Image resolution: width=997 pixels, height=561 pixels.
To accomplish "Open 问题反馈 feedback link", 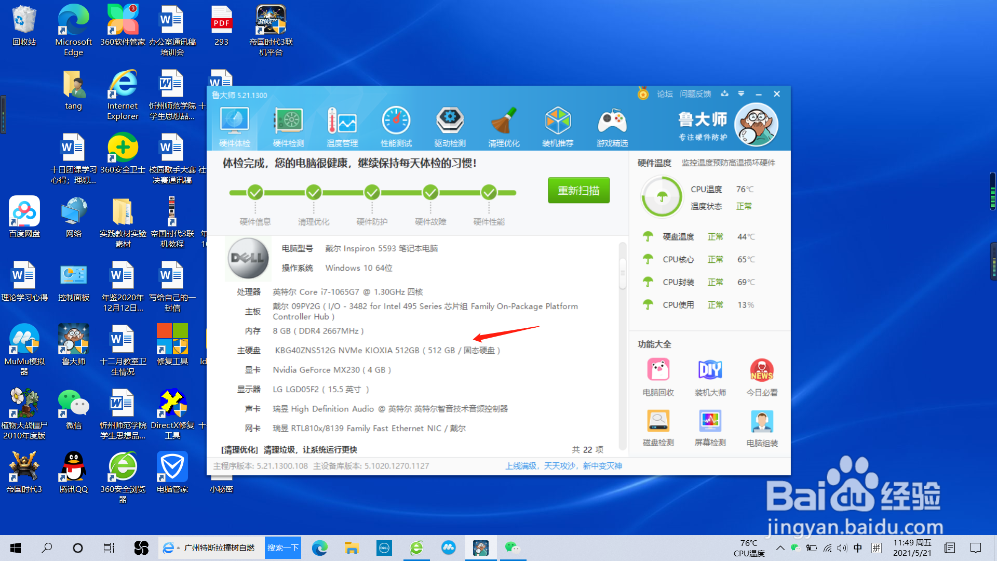I will 696,94.
